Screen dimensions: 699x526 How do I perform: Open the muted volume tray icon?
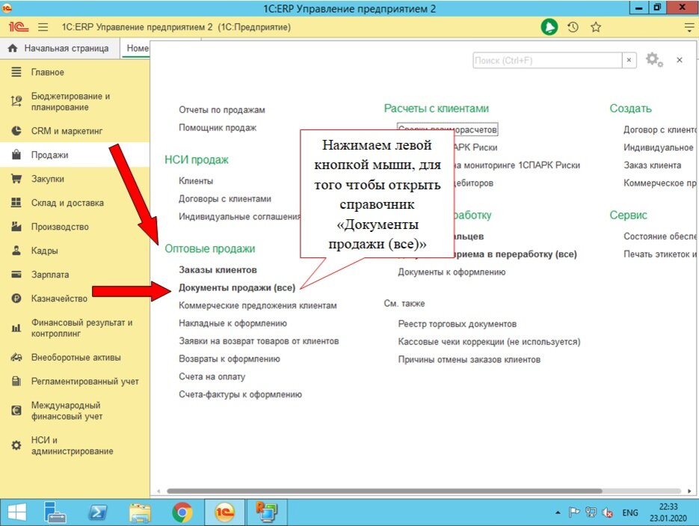(607, 513)
